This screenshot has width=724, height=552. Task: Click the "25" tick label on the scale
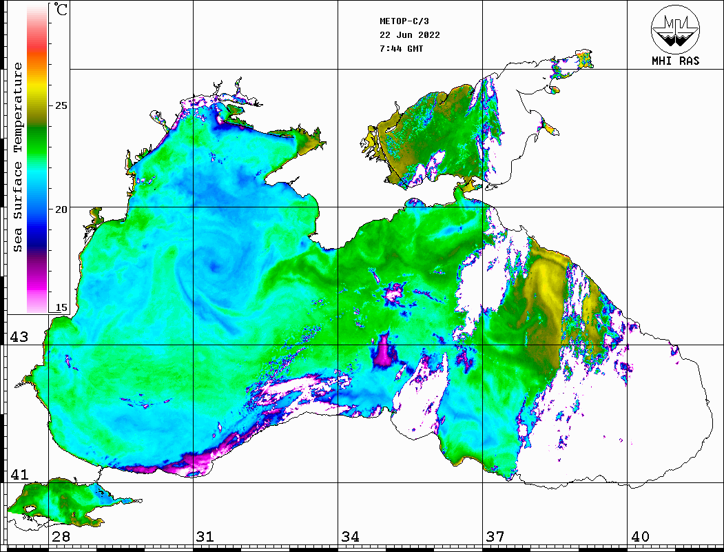click(x=61, y=105)
